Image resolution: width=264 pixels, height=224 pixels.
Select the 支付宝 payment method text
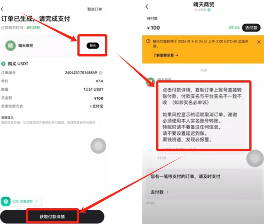pos(98,106)
